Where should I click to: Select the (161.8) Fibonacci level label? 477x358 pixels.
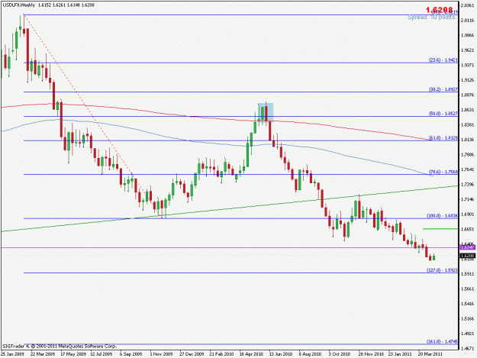[x=443, y=341]
